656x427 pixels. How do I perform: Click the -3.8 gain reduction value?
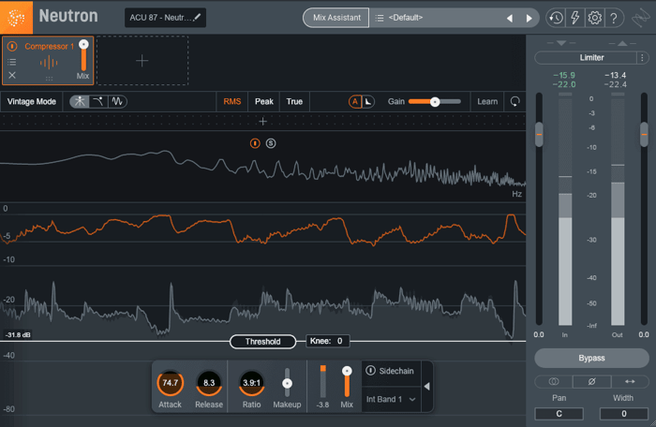point(322,405)
